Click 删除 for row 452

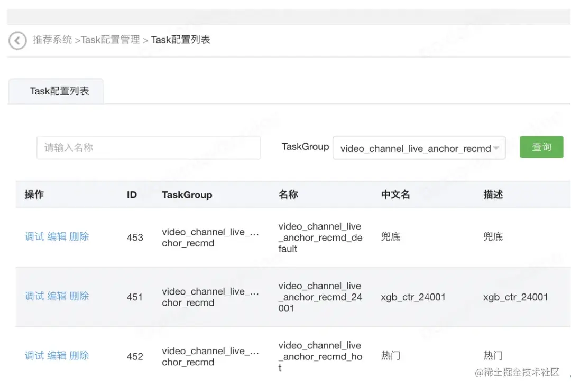pyautogui.click(x=79, y=356)
